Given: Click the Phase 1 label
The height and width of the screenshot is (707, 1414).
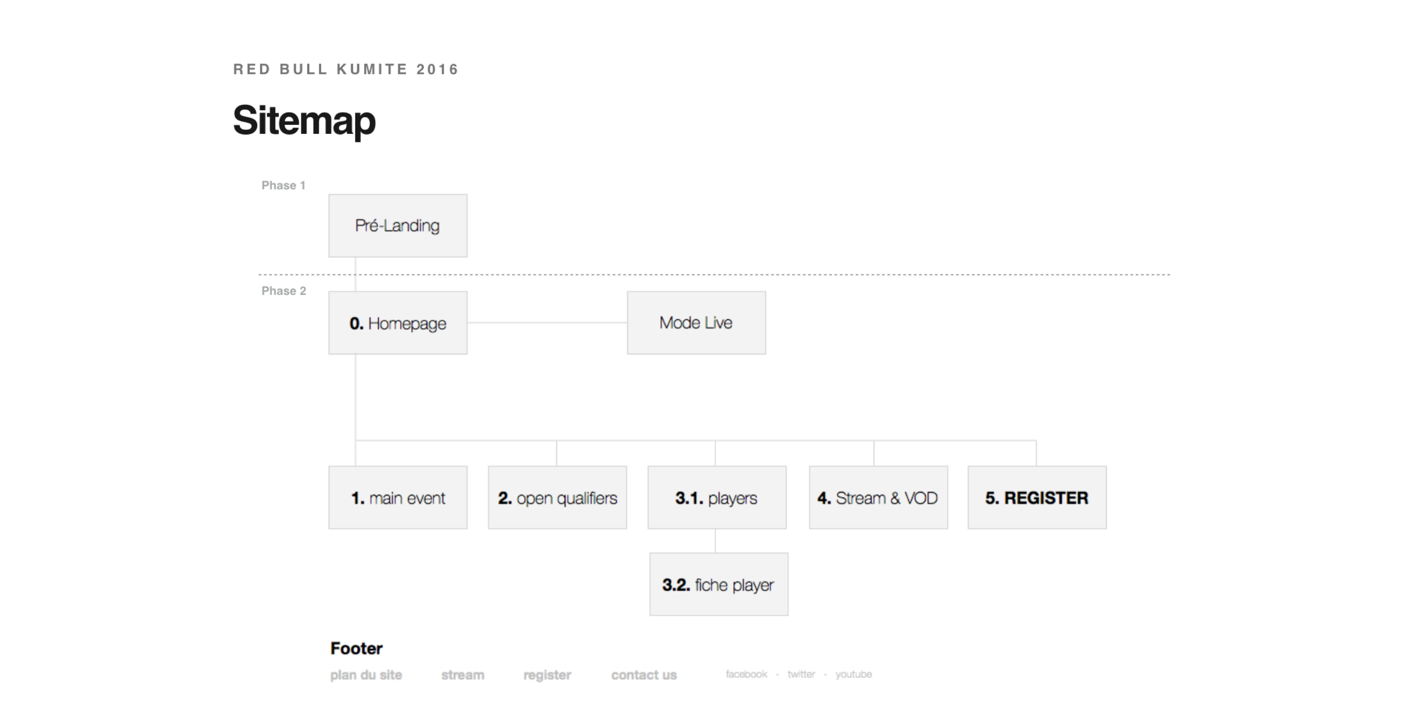Looking at the screenshot, I should (x=283, y=186).
